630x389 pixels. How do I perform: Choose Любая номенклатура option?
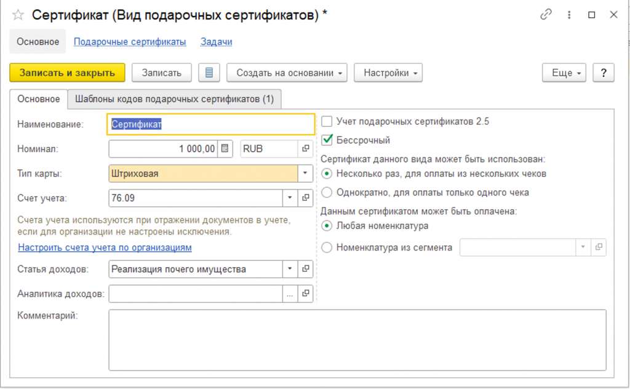(x=327, y=226)
